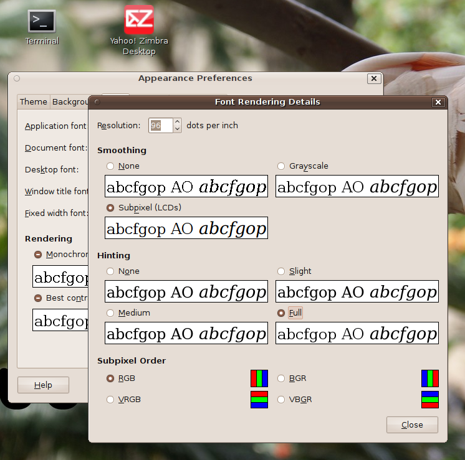
Task: Select RGB subpixel order
Action: (x=121, y=378)
